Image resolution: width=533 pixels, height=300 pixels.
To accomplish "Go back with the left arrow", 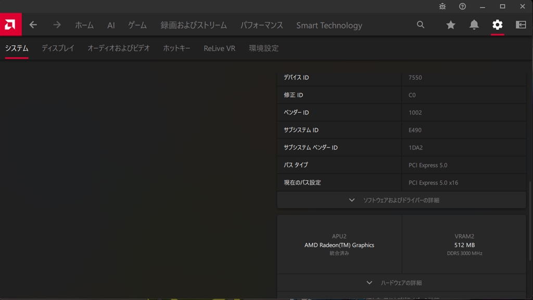I will [33, 25].
